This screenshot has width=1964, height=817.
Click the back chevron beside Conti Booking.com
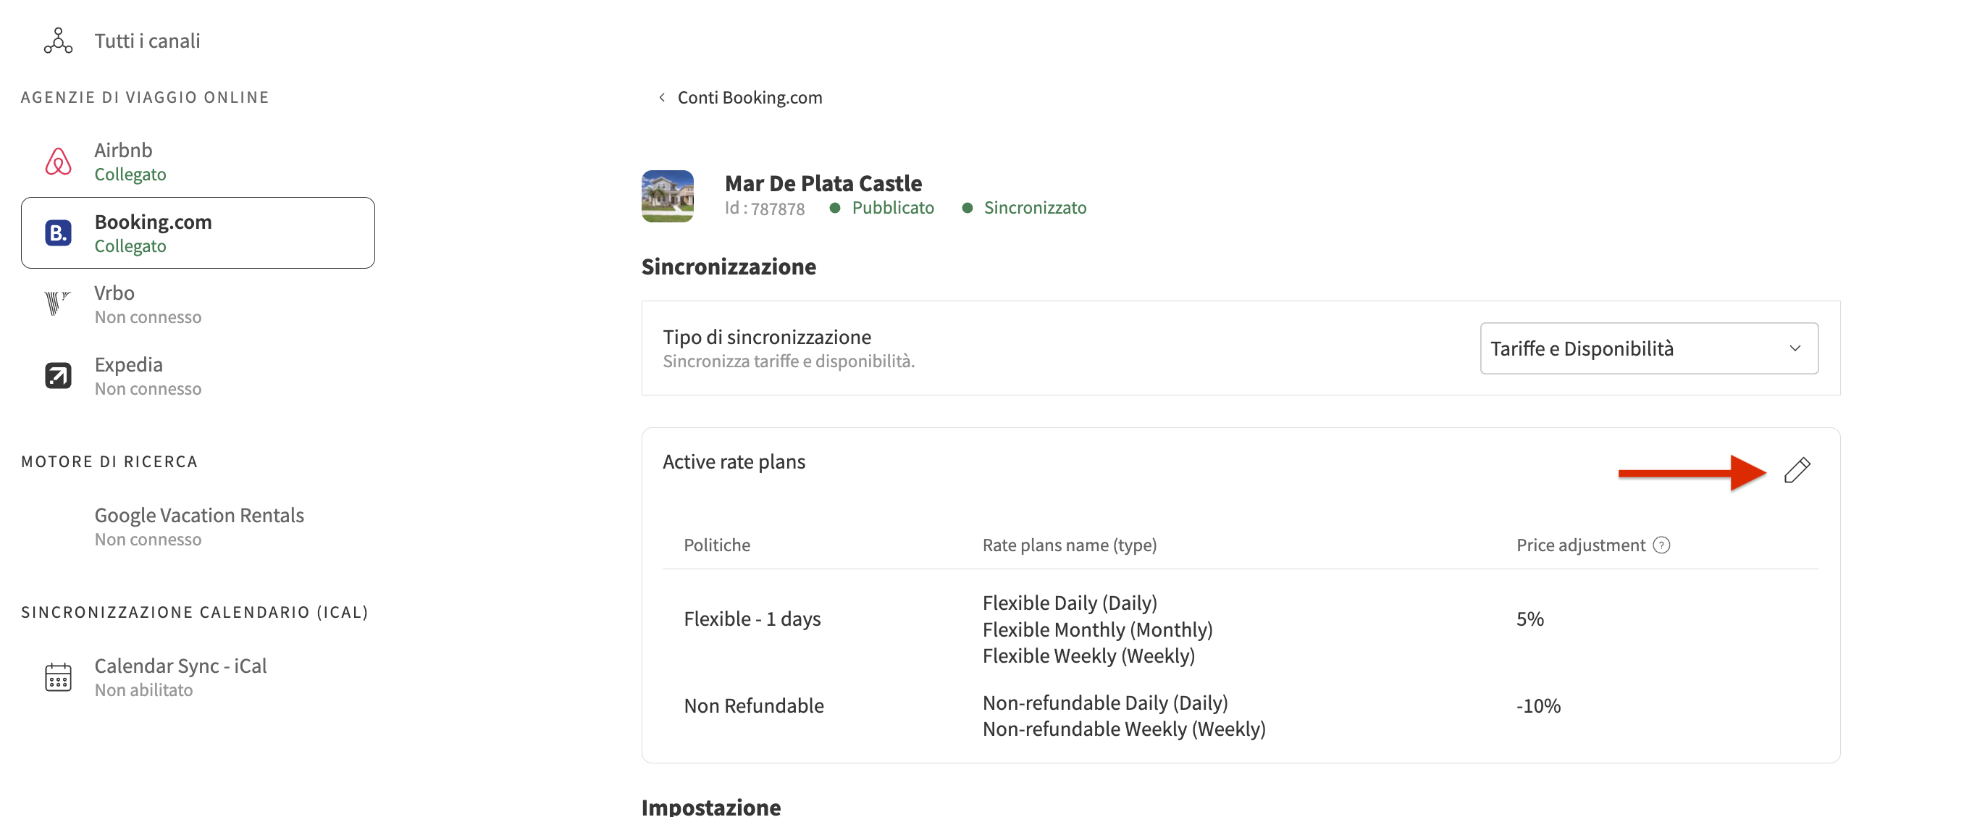[x=661, y=97]
